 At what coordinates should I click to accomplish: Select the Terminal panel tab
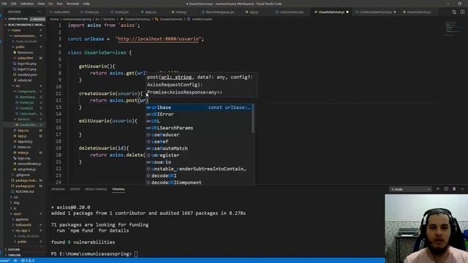pyautogui.click(x=118, y=189)
